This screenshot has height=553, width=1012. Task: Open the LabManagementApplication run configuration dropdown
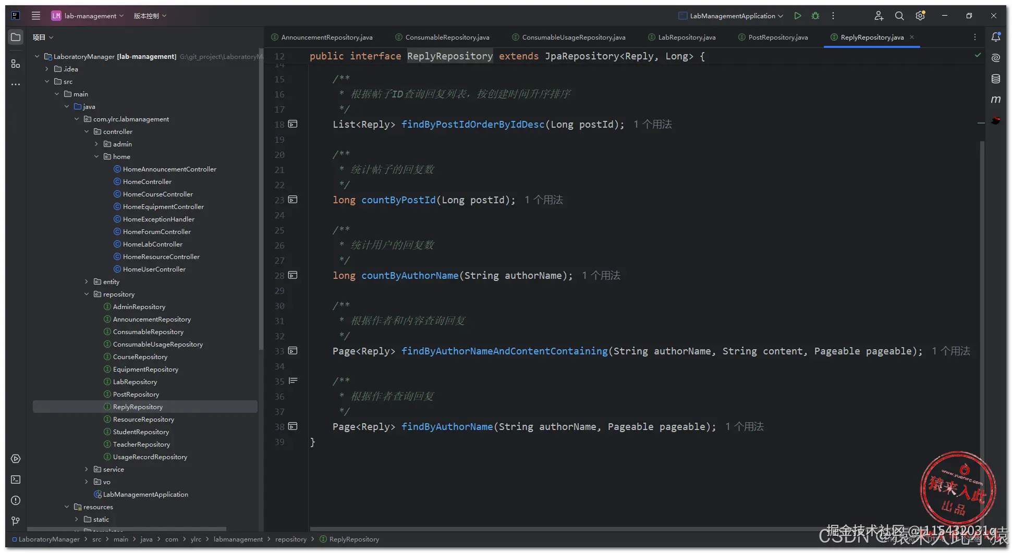731,16
